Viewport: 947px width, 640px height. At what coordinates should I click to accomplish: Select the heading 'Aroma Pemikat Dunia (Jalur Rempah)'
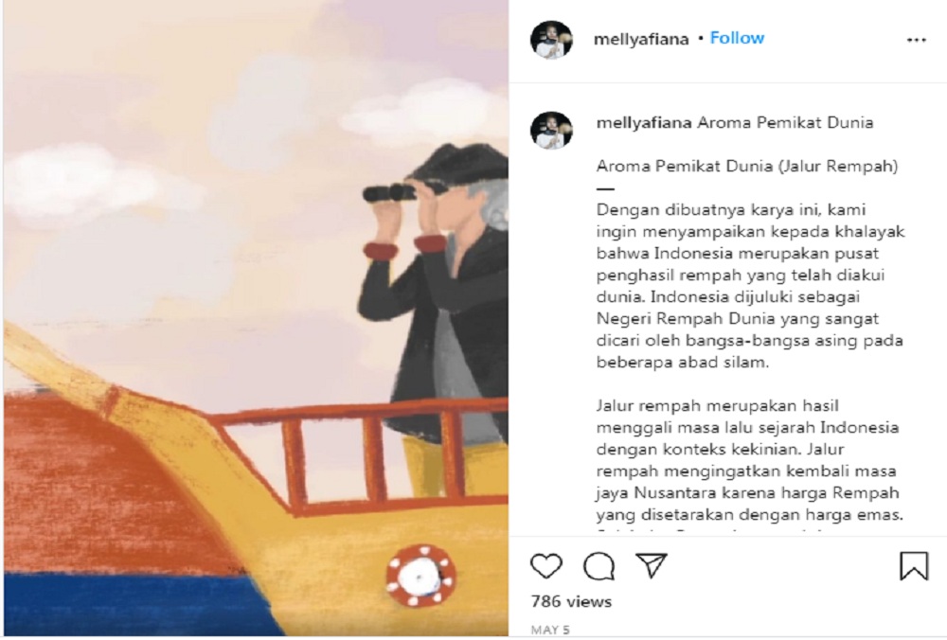click(747, 166)
